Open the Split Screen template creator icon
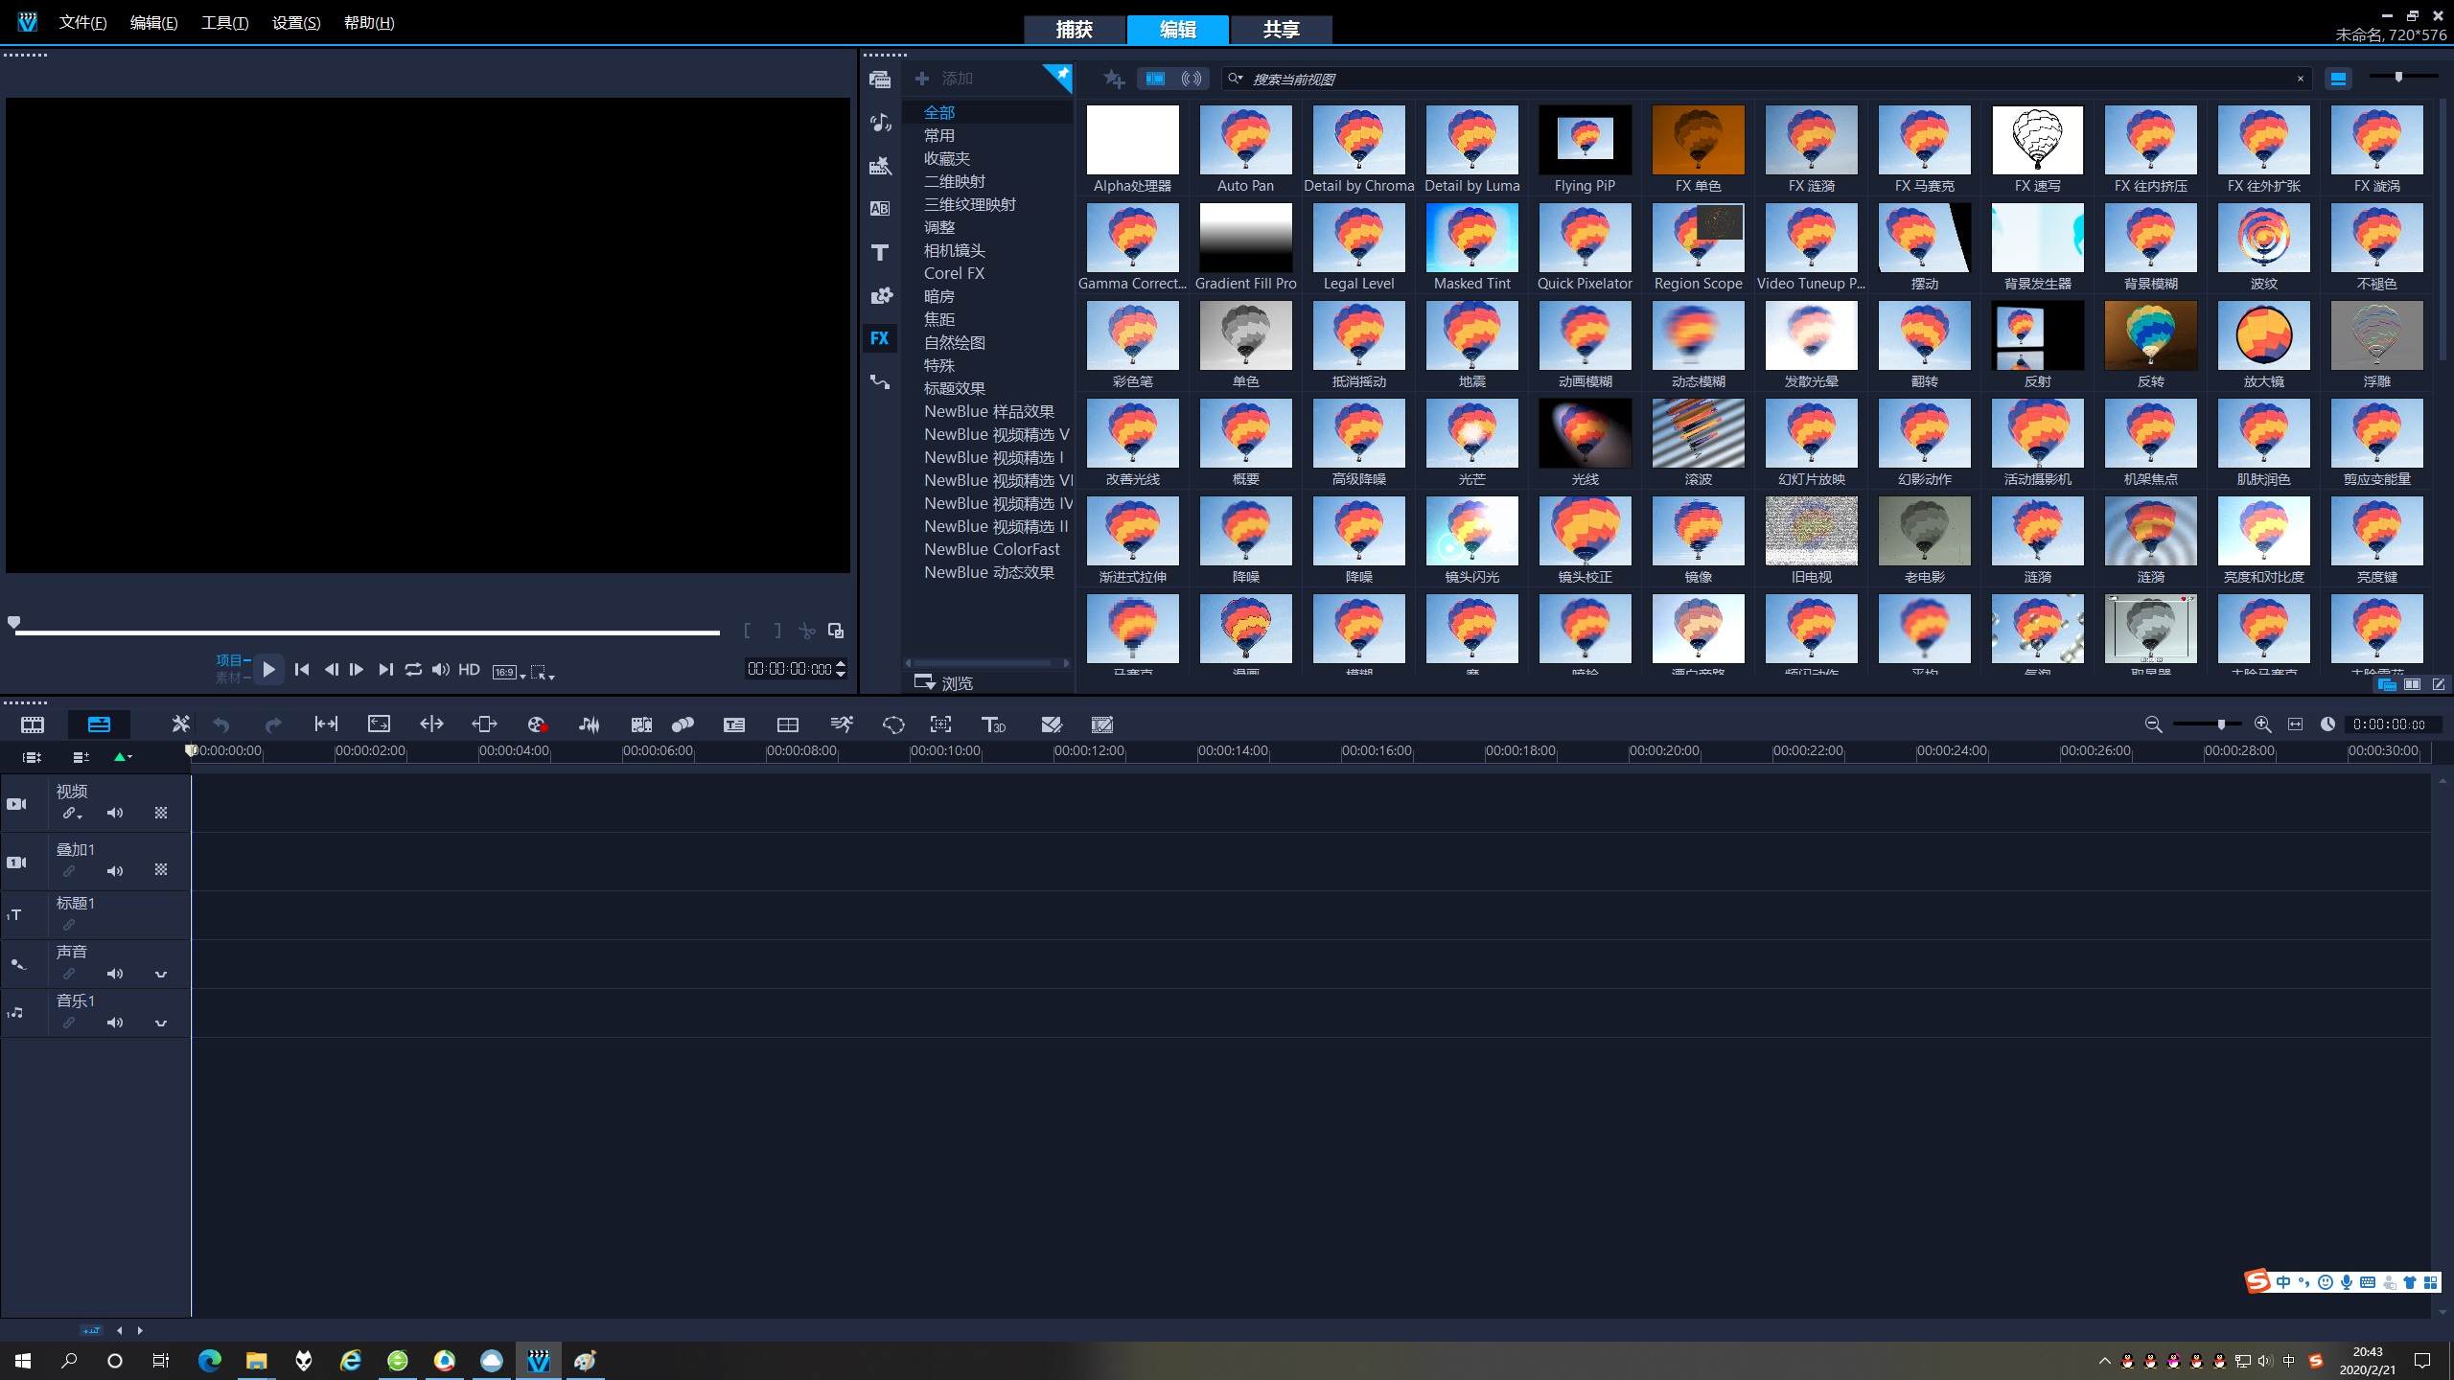The image size is (2454, 1380). point(788,724)
